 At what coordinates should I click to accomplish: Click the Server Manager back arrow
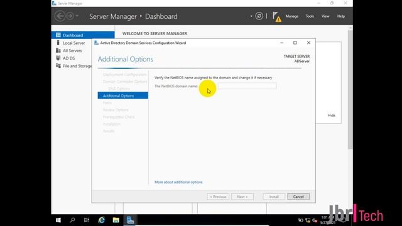60,16
